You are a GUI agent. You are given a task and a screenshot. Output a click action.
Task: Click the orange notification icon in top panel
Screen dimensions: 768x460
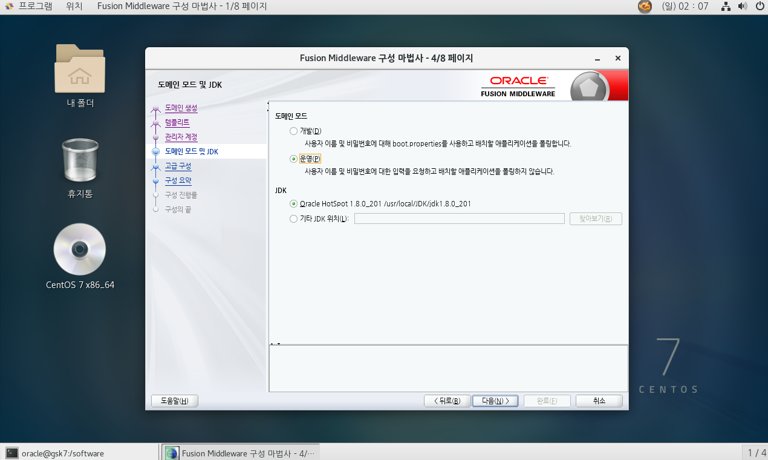[x=645, y=7]
